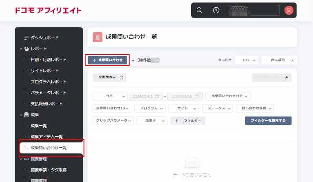The height and width of the screenshot is (182, 313).
Task: Open the 問い合わせ種別 filter dropdown
Action: pos(255,108)
